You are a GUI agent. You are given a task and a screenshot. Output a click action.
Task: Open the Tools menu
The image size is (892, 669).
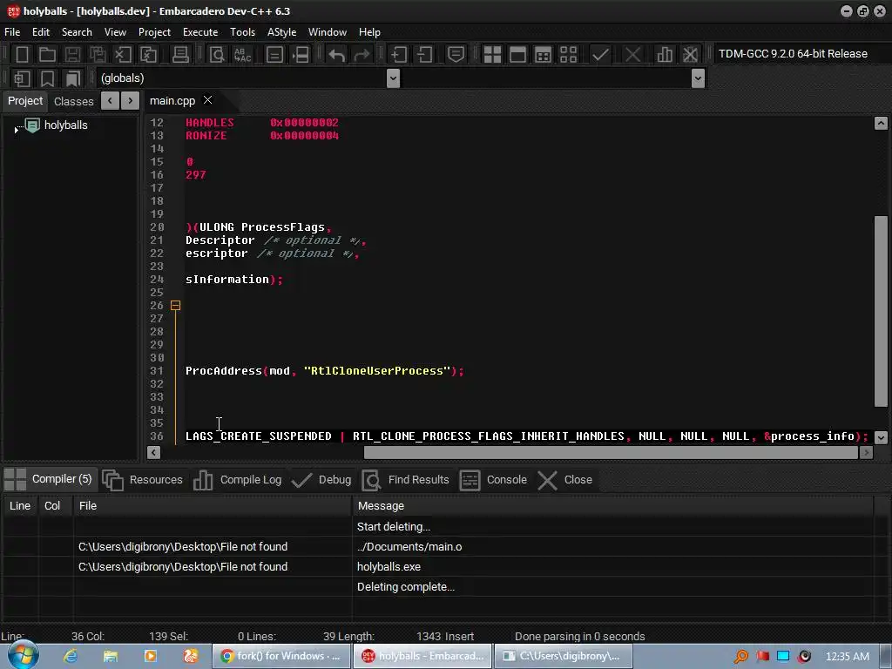pos(242,32)
